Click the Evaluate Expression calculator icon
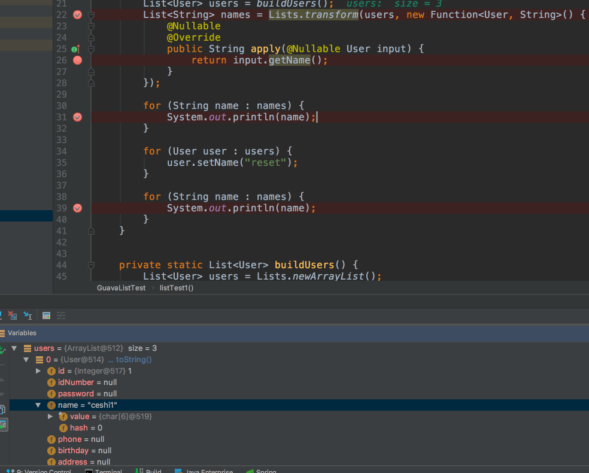The height and width of the screenshot is (473, 589). 46,316
